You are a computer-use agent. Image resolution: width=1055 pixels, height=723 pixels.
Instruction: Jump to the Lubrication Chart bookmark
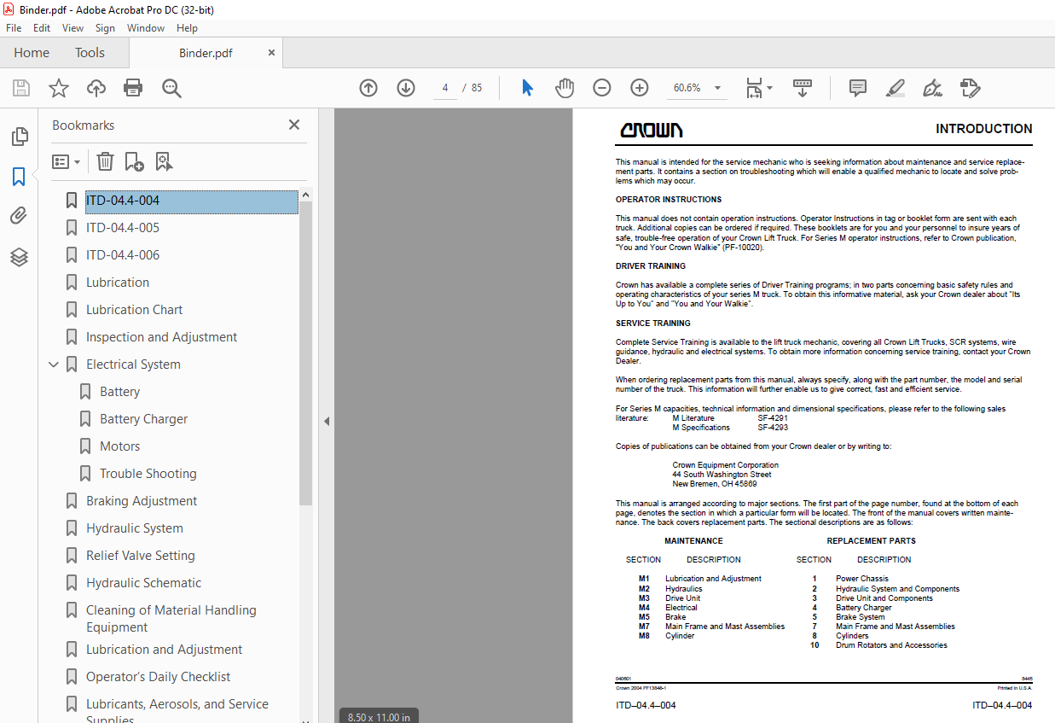pos(134,310)
